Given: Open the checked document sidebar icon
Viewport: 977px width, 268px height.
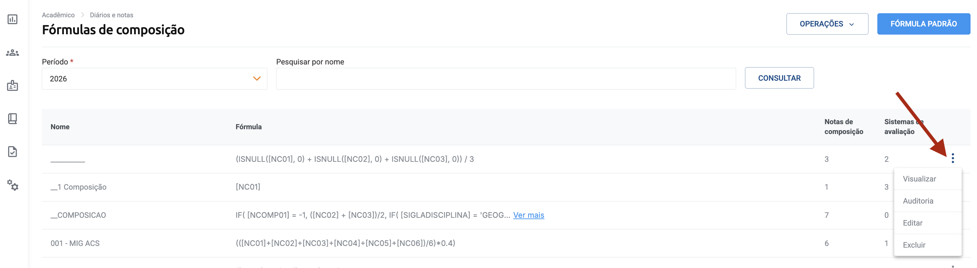Looking at the screenshot, I should pyautogui.click(x=13, y=152).
